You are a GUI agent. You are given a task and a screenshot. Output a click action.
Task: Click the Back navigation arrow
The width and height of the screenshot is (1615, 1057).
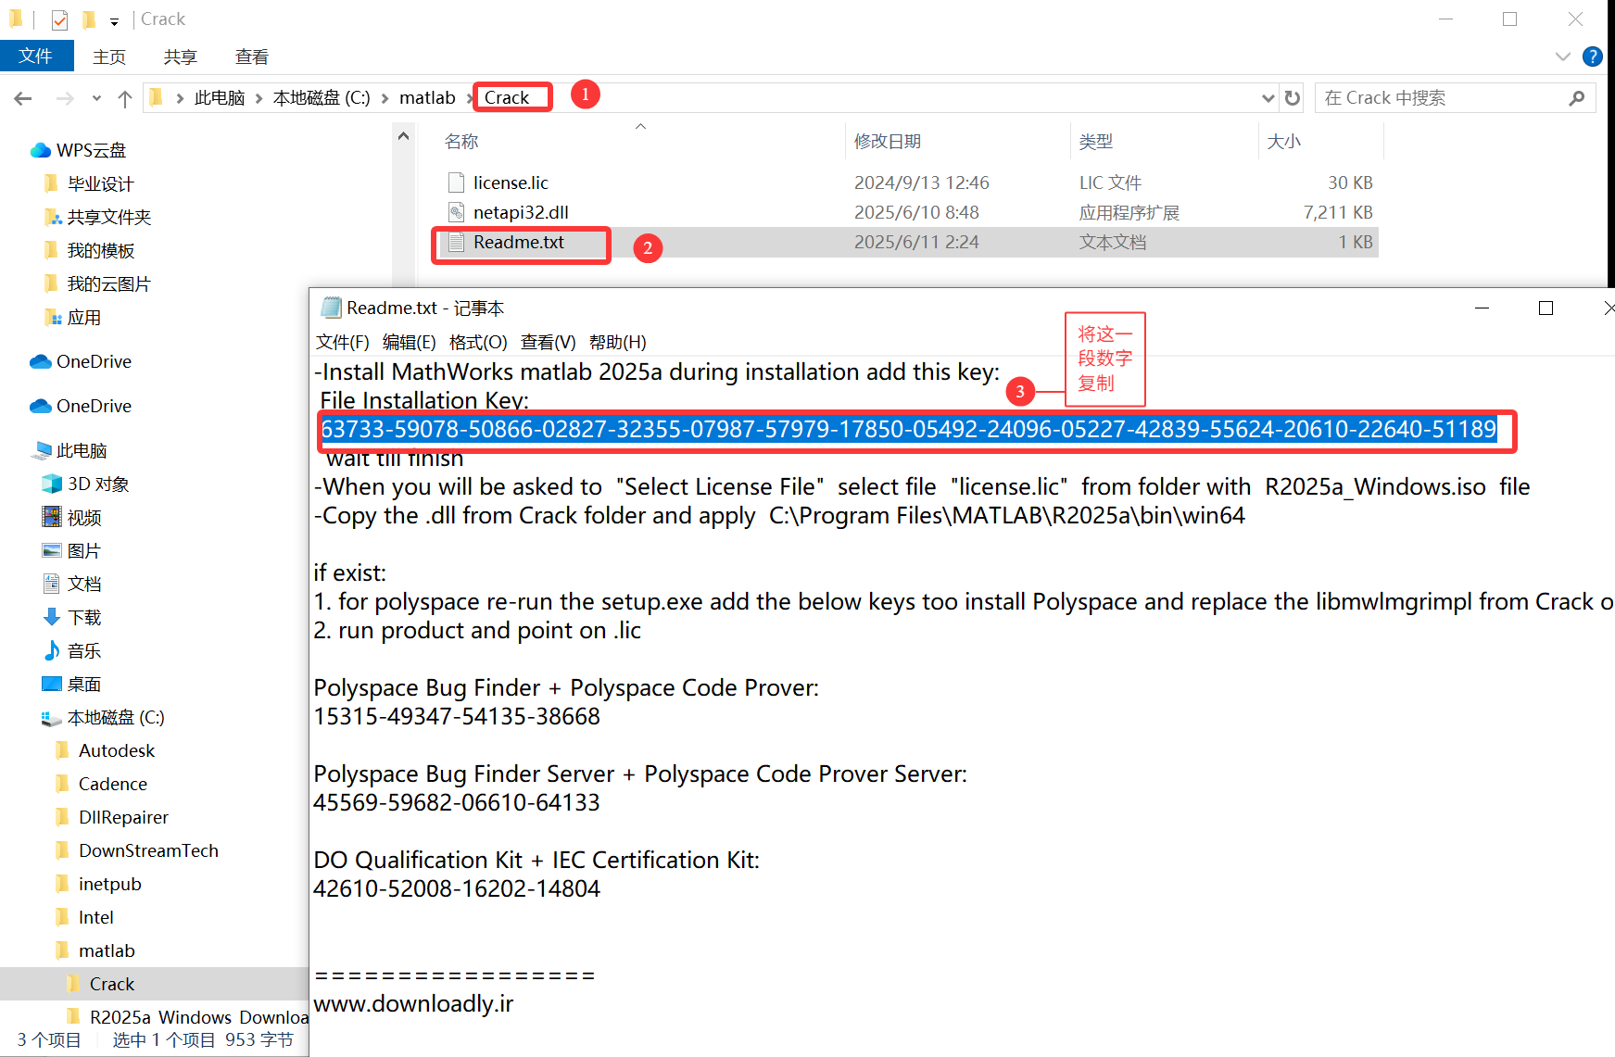23,98
